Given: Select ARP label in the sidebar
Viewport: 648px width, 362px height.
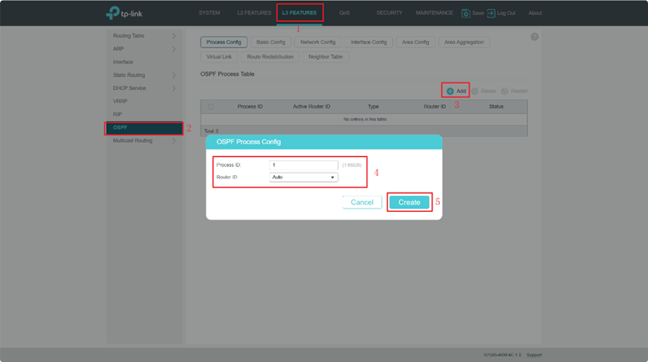Looking at the screenshot, I should pyautogui.click(x=118, y=49).
